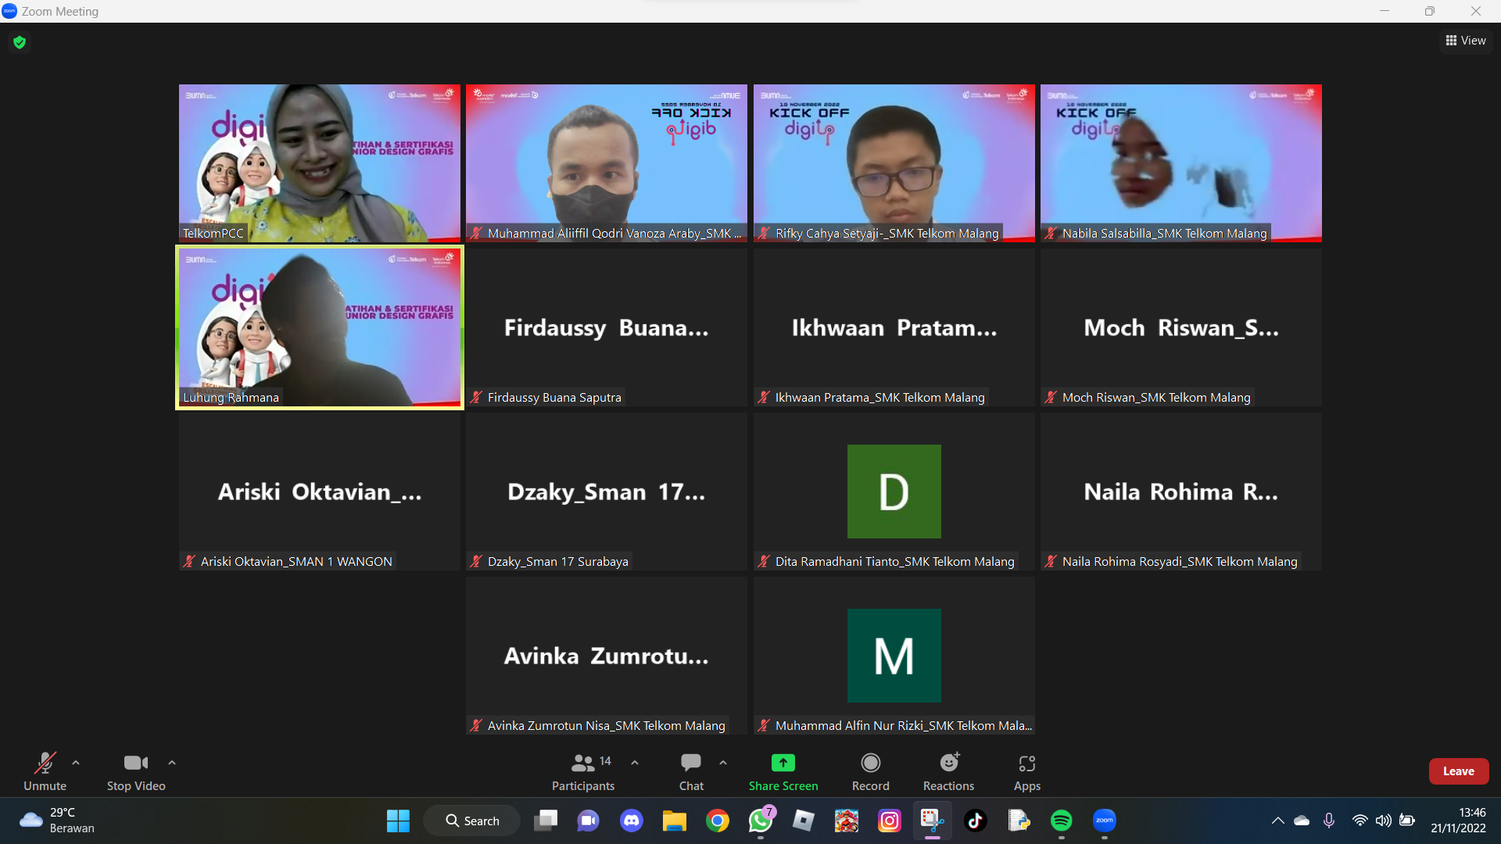Open the View layout menu
The height and width of the screenshot is (844, 1501).
click(1466, 41)
